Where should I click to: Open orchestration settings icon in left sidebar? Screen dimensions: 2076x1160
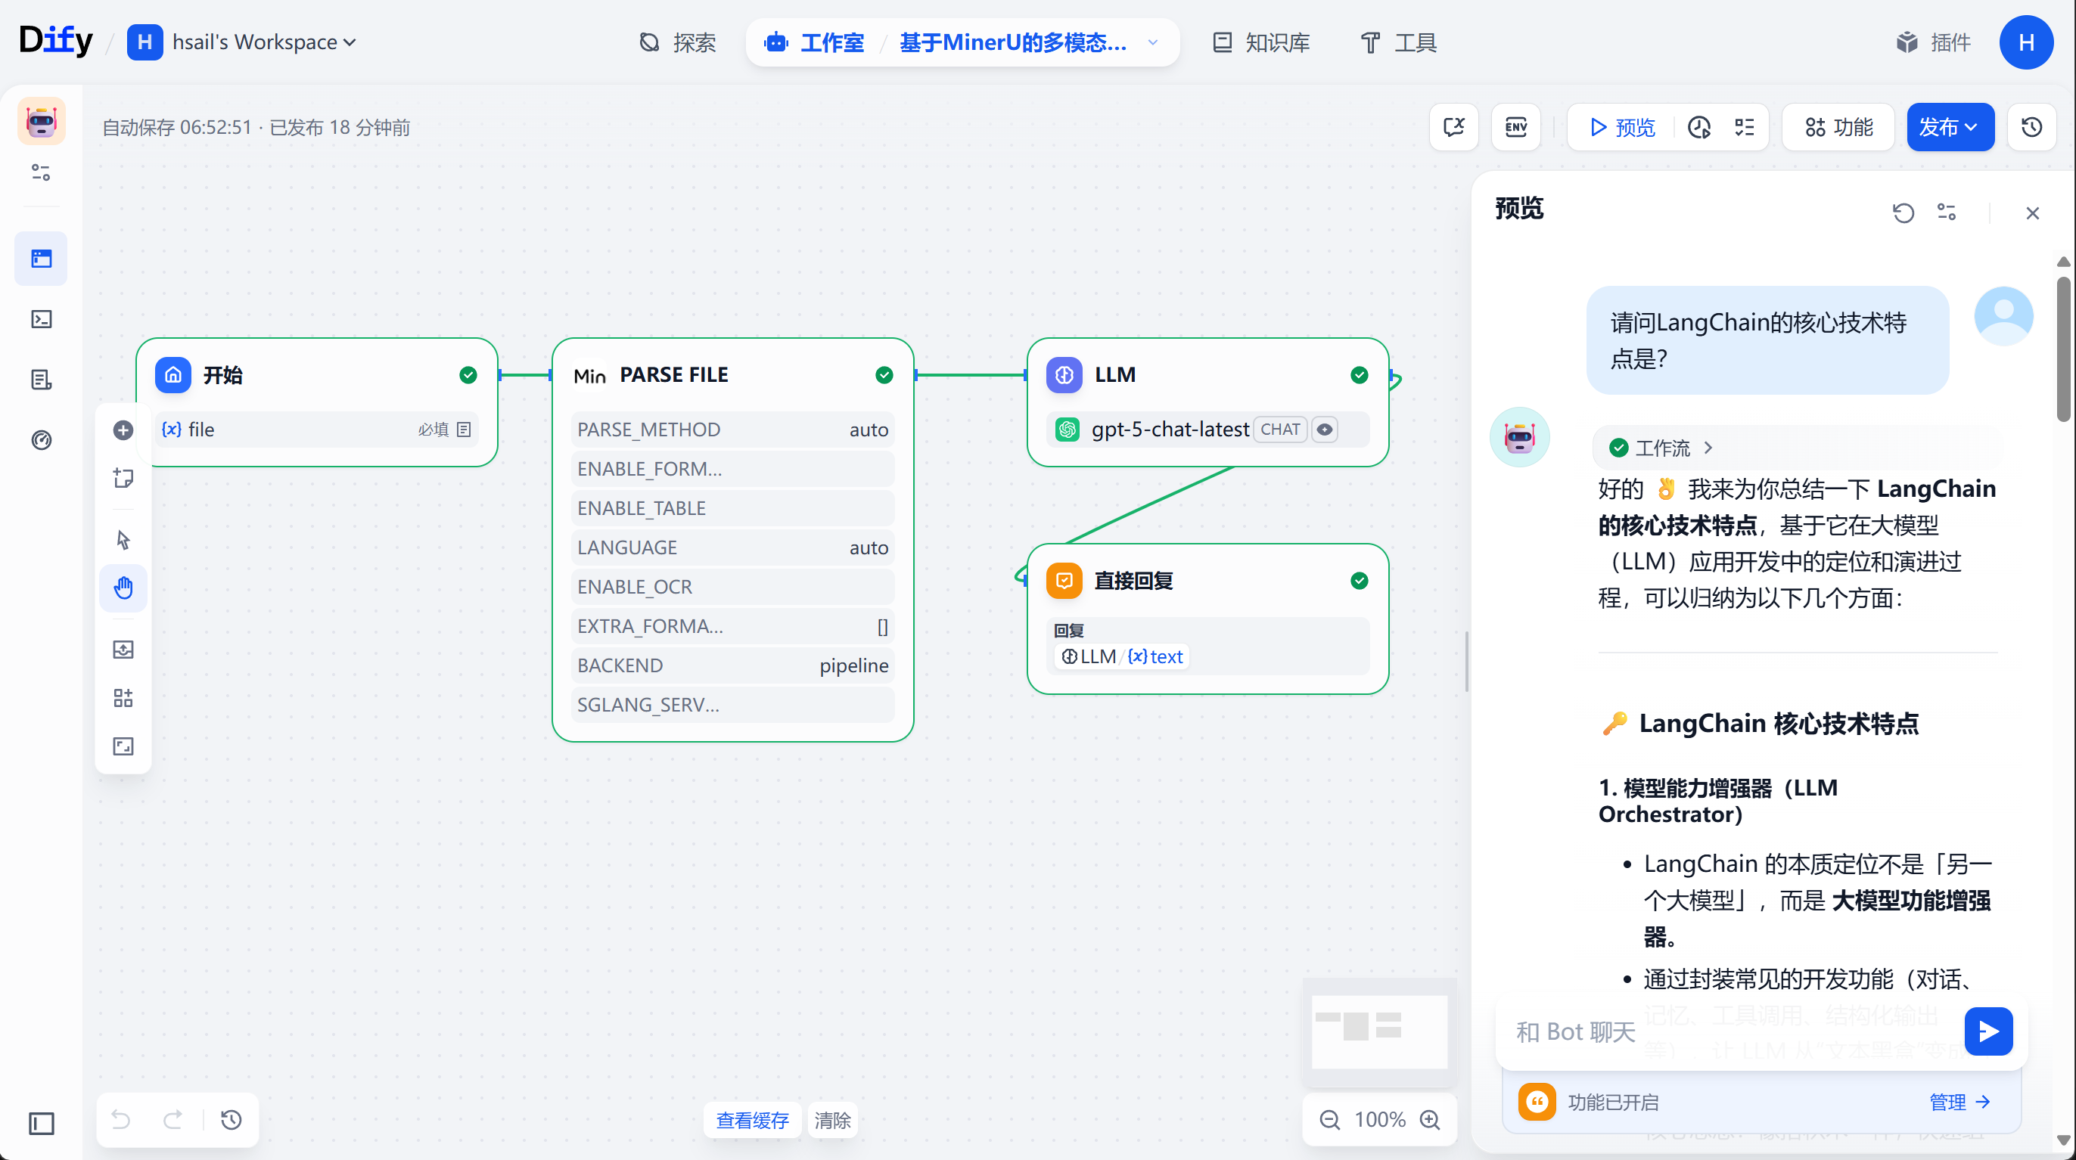tap(41, 172)
